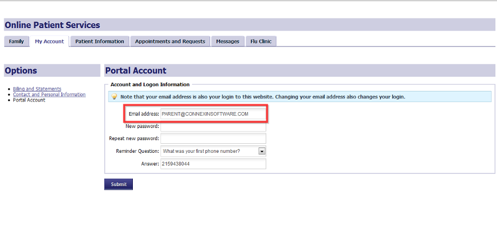Click the Repeat new password label
The width and height of the screenshot is (497, 230).
[x=134, y=139]
